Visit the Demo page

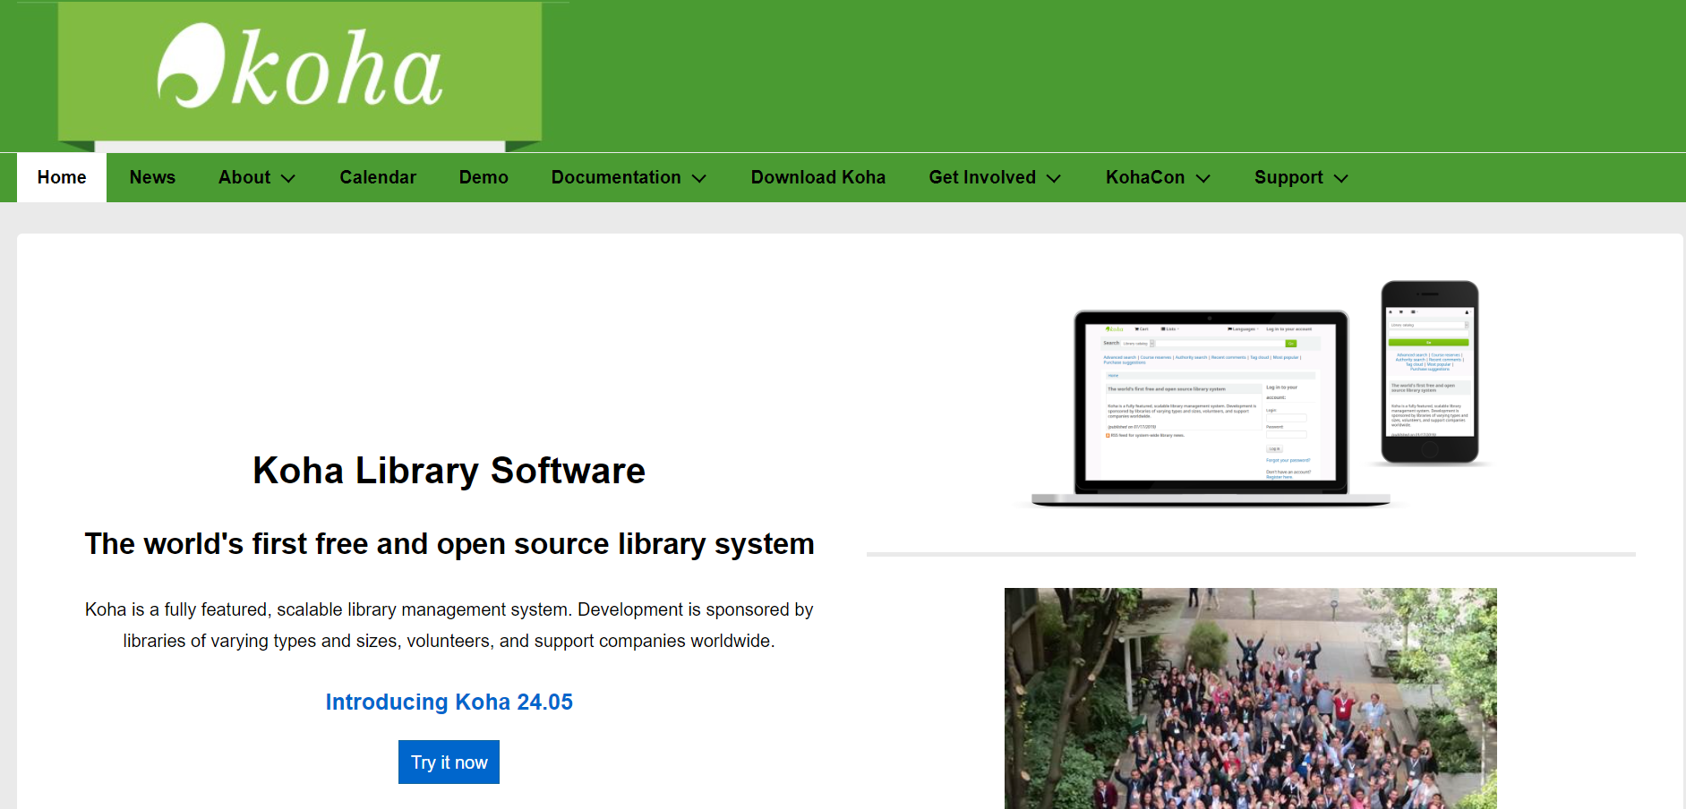point(484,177)
